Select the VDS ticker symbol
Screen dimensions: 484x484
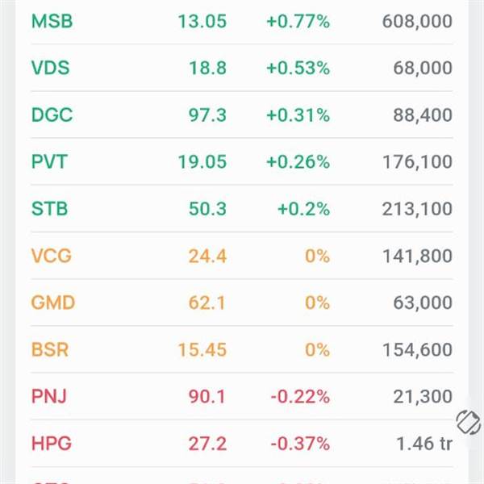[50, 69]
